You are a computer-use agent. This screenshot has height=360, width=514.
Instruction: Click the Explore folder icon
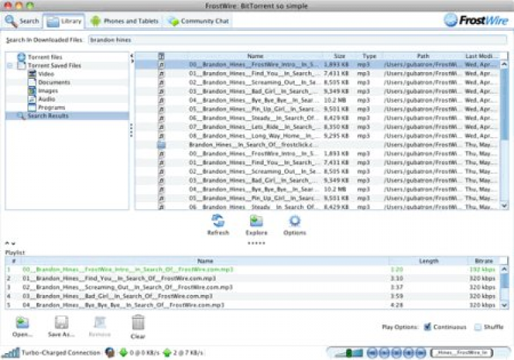pyautogui.click(x=256, y=221)
